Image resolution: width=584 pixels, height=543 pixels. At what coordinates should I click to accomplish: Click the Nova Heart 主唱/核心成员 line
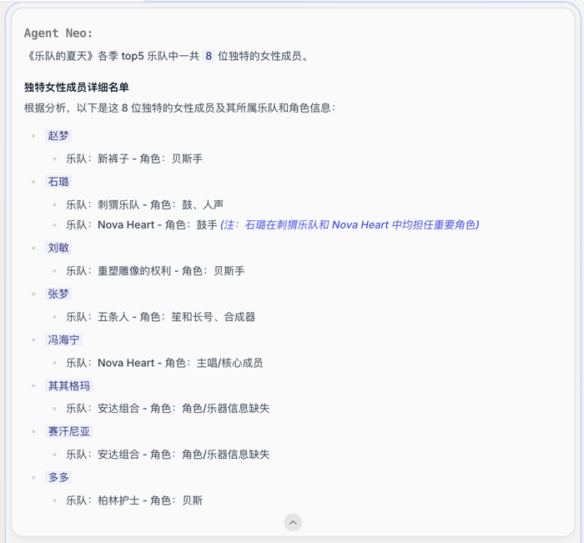coord(164,363)
